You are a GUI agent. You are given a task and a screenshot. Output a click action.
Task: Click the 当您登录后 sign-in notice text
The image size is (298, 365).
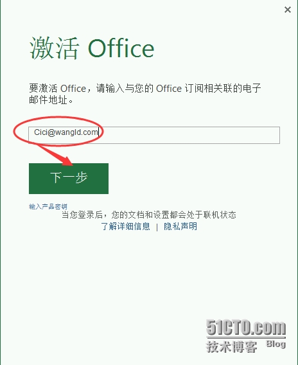coord(149,215)
